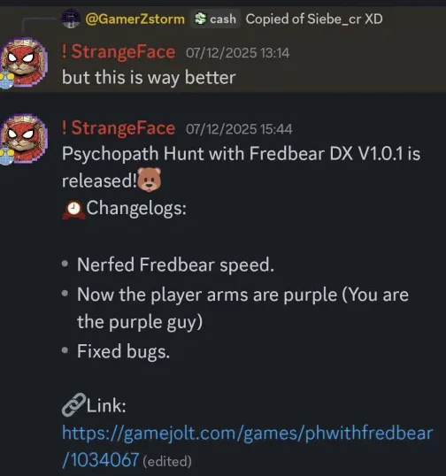
Task: Select the message but this is way better
Action: pos(149,77)
